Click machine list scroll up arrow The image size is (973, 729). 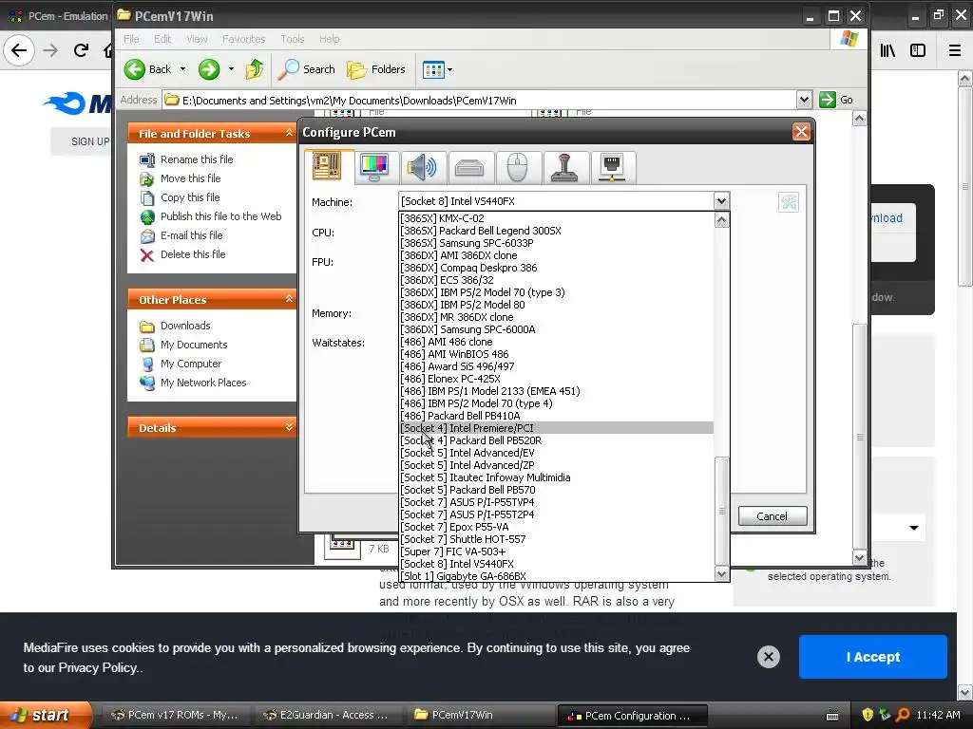(721, 219)
